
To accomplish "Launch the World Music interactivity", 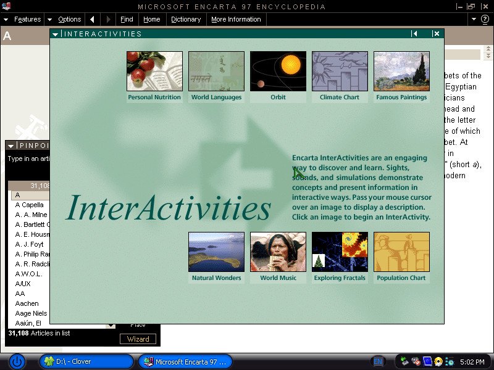I will 278,252.
